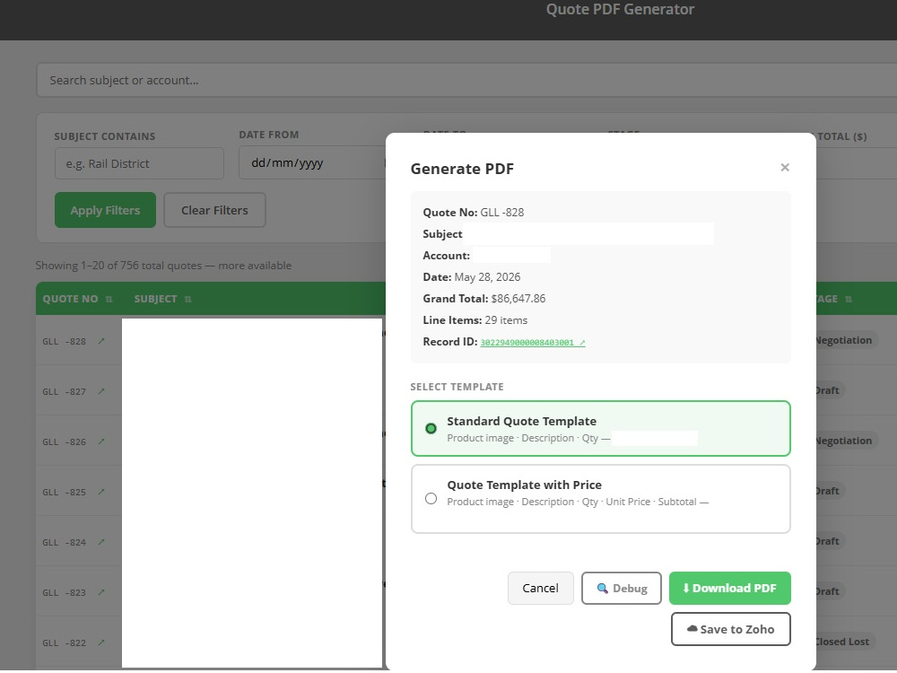
Task: Focus the Search subject or account field
Action: click(x=466, y=80)
